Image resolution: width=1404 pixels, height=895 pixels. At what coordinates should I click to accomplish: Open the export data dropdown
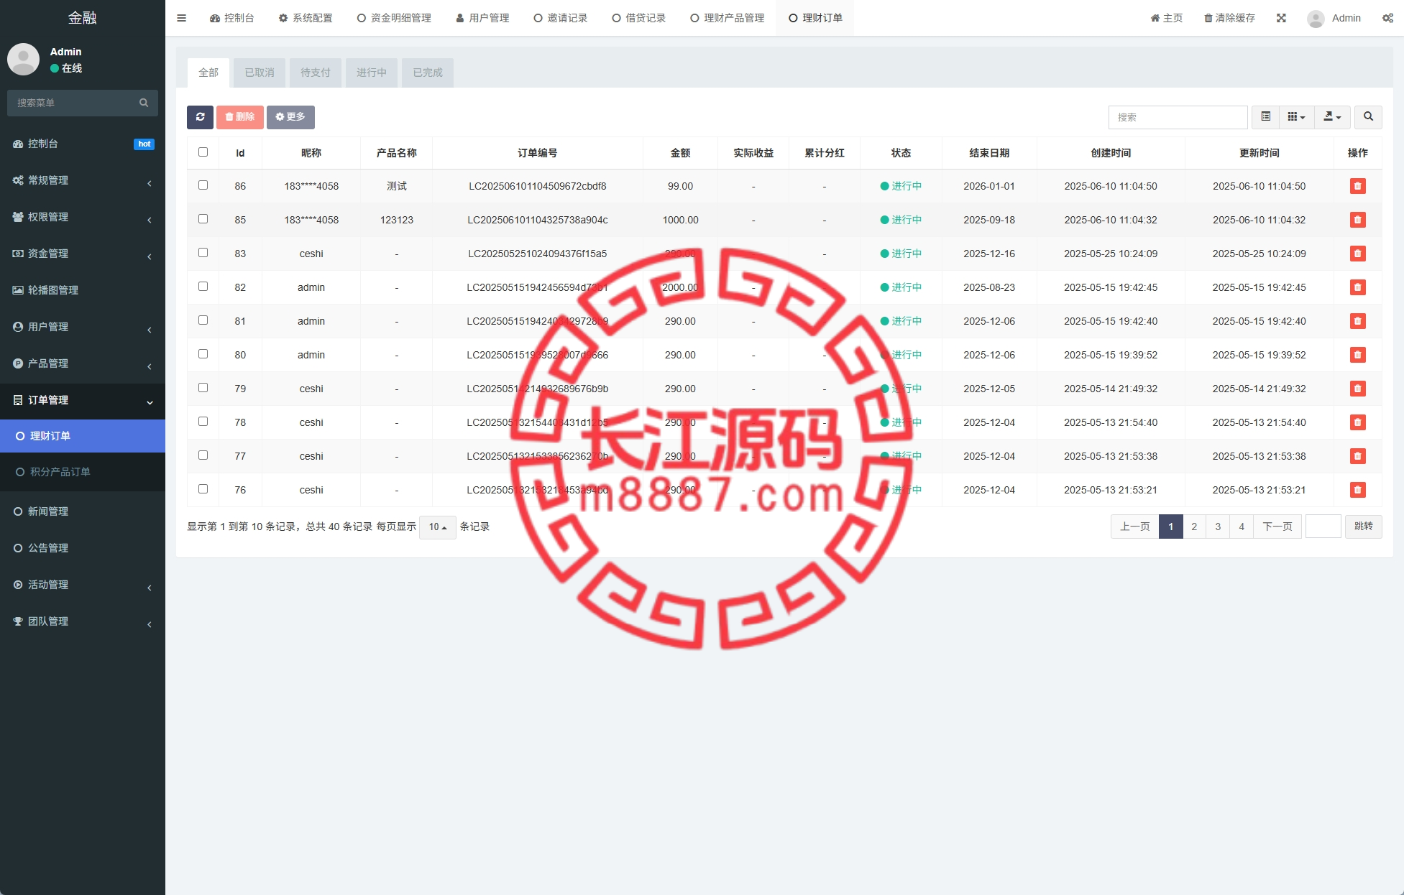1332,117
